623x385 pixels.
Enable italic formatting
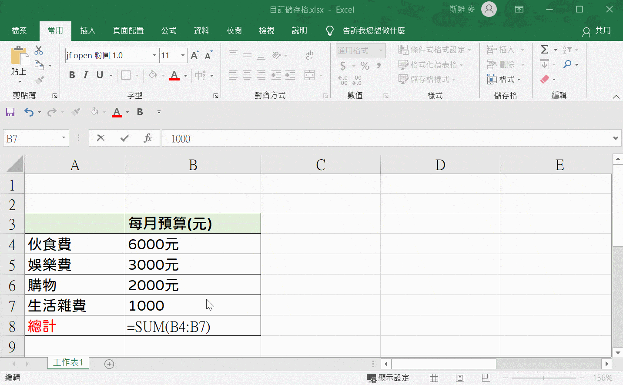click(x=85, y=75)
